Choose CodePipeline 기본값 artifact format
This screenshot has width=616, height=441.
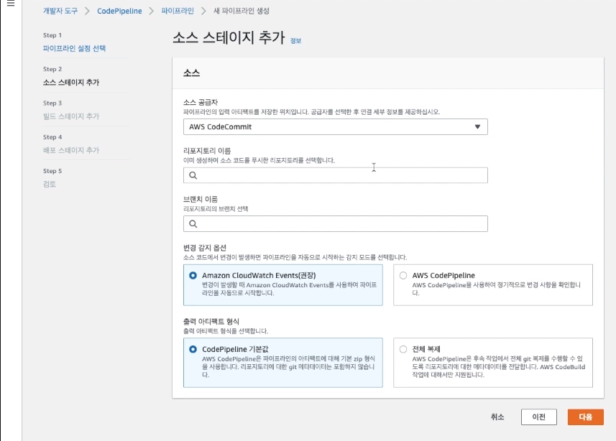[x=193, y=349]
